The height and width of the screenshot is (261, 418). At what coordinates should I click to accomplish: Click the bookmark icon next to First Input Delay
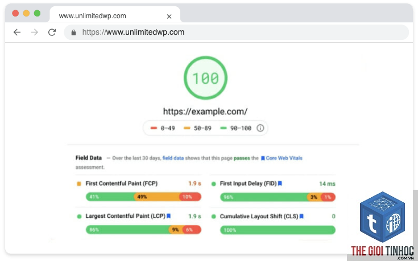point(280,183)
